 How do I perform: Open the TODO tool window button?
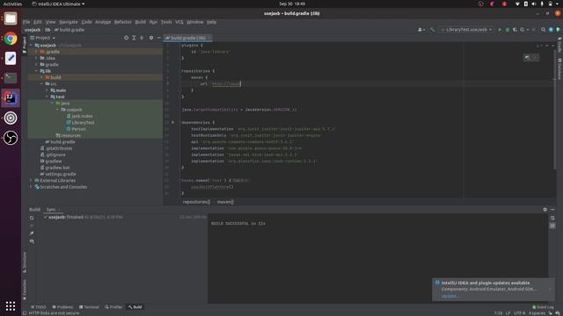point(39,307)
